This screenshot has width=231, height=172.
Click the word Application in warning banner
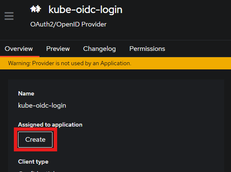click(115, 63)
